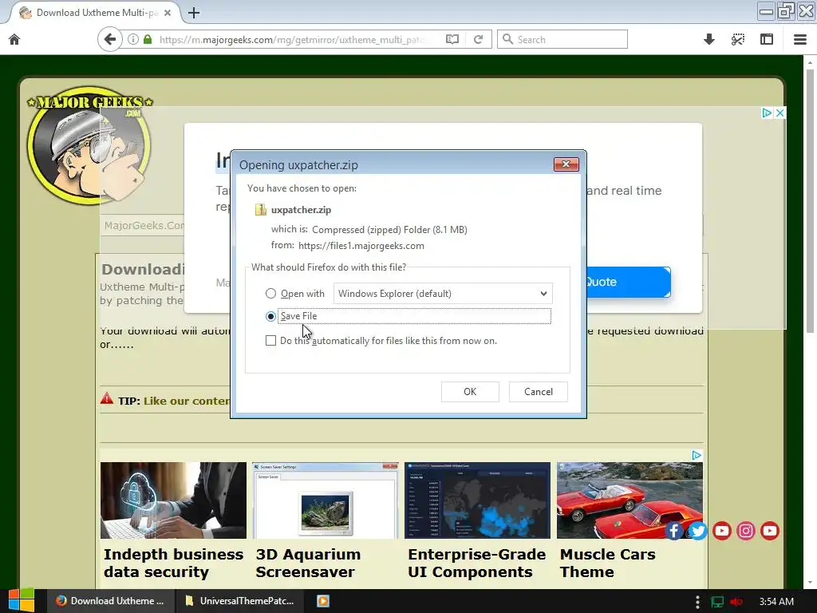
Task: Click the Muscle Cars Theme title text
Action: (607, 563)
